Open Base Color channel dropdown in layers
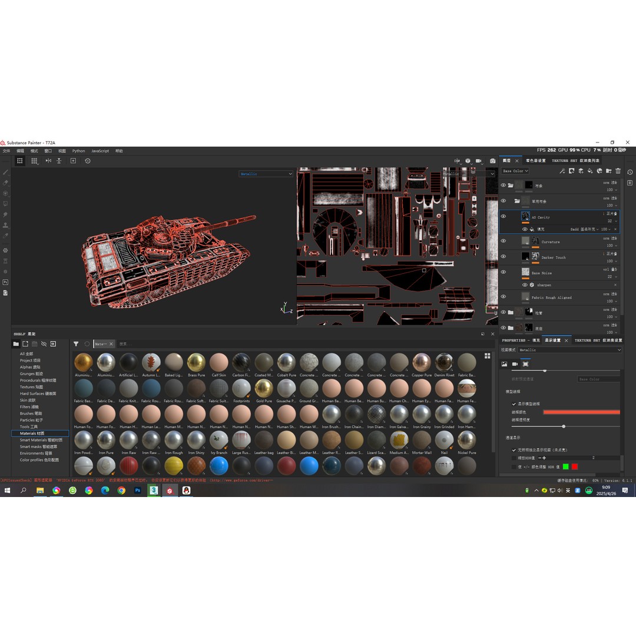636x636 pixels. [x=515, y=171]
